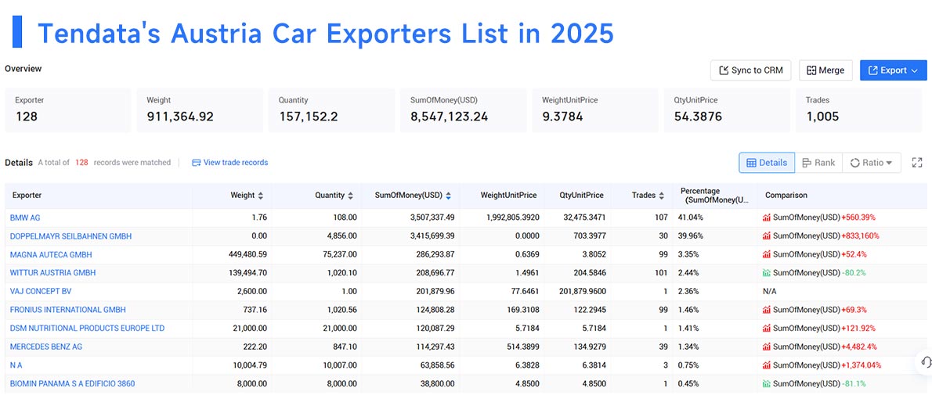
Task: Click the fullscreen expand icon
Action: point(917,163)
